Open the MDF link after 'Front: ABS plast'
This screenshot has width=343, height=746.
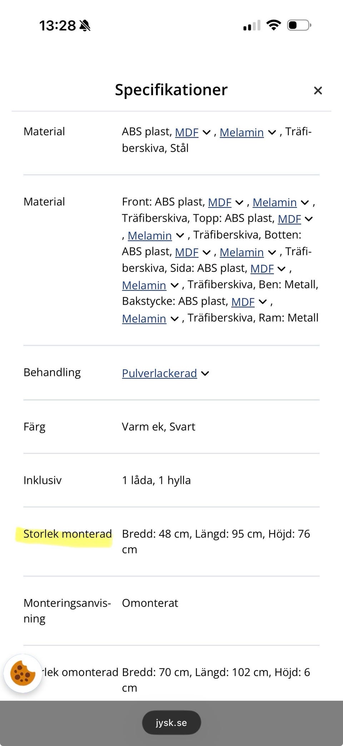tap(220, 202)
